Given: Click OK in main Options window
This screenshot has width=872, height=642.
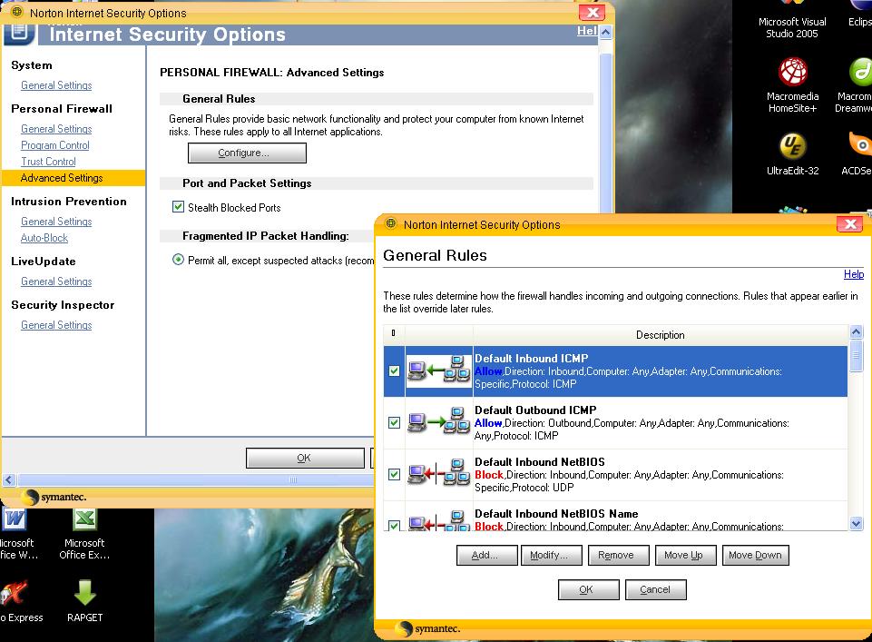Looking at the screenshot, I should (305, 458).
